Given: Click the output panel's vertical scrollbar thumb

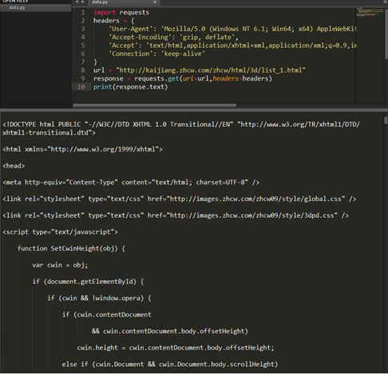Looking at the screenshot, I should [x=386, y=120].
